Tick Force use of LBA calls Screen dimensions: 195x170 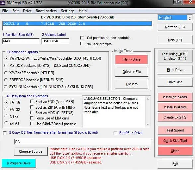32,118
